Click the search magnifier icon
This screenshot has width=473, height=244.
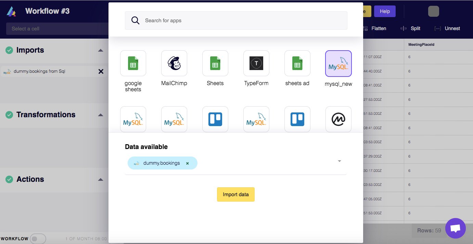pos(136,21)
